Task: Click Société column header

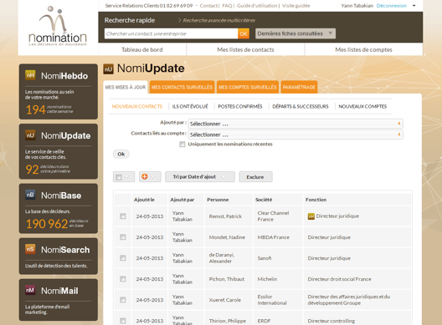Action: [264, 200]
